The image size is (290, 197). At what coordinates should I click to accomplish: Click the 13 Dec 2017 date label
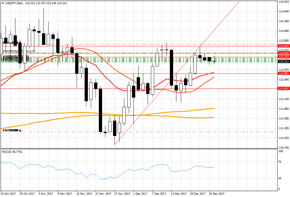pyautogui.click(x=179, y=194)
